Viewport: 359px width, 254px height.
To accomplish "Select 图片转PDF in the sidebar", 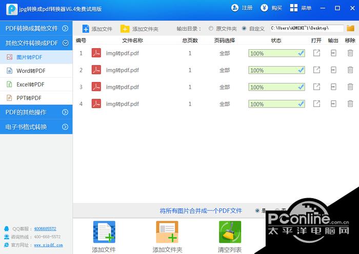I will (36, 57).
